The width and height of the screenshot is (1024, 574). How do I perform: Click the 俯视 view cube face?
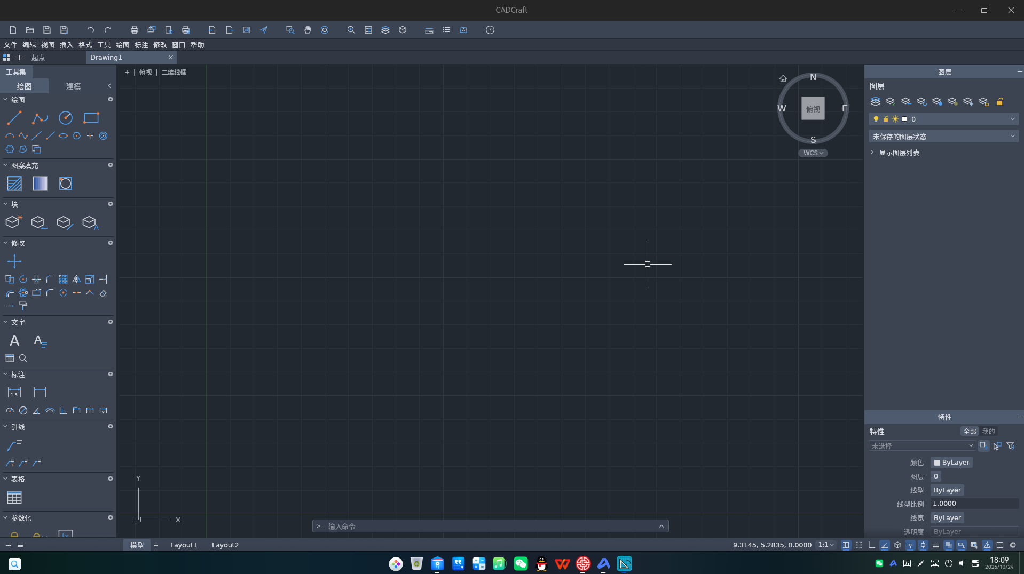[x=813, y=109]
